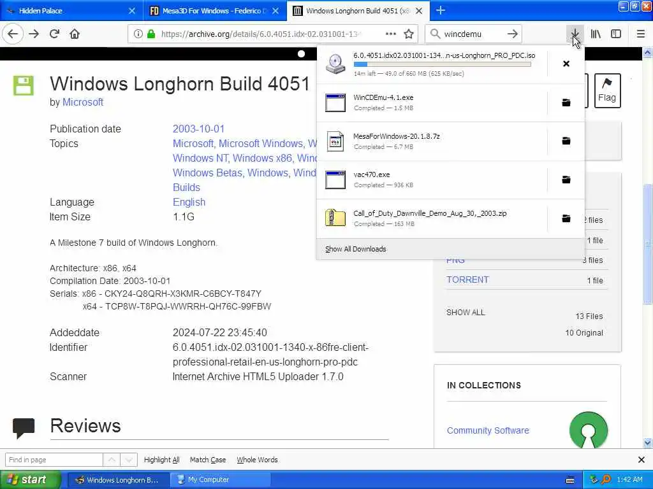653x489 pixels.
Task: Click SHOW ALL download files
Action: click(x=466, y=312)
